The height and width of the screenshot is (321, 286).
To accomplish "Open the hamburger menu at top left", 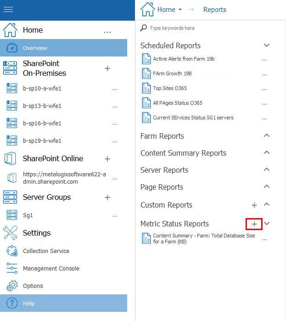I will [x=8, y=10].
